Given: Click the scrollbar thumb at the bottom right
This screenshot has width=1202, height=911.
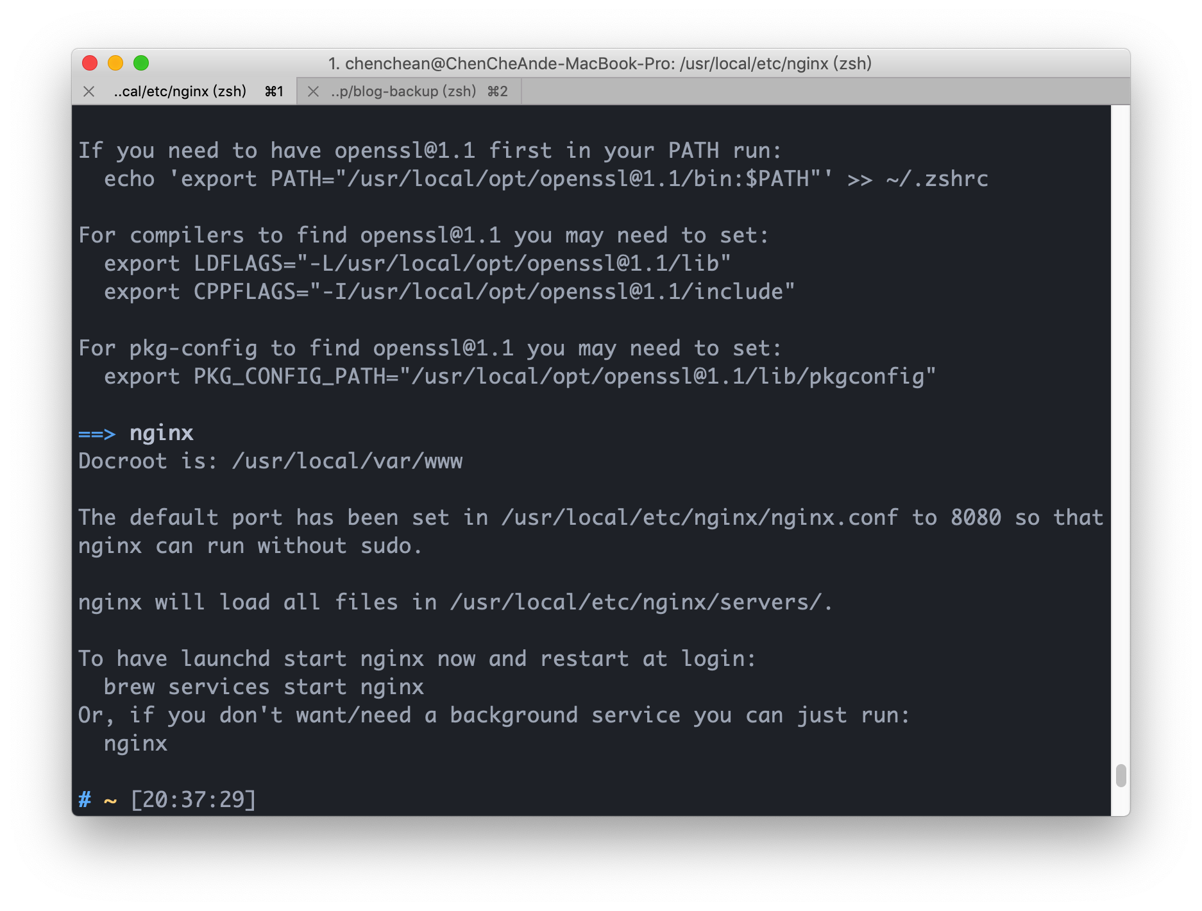Looking at the screenshot, I should pyautogui.click(x=1121, y=775).
